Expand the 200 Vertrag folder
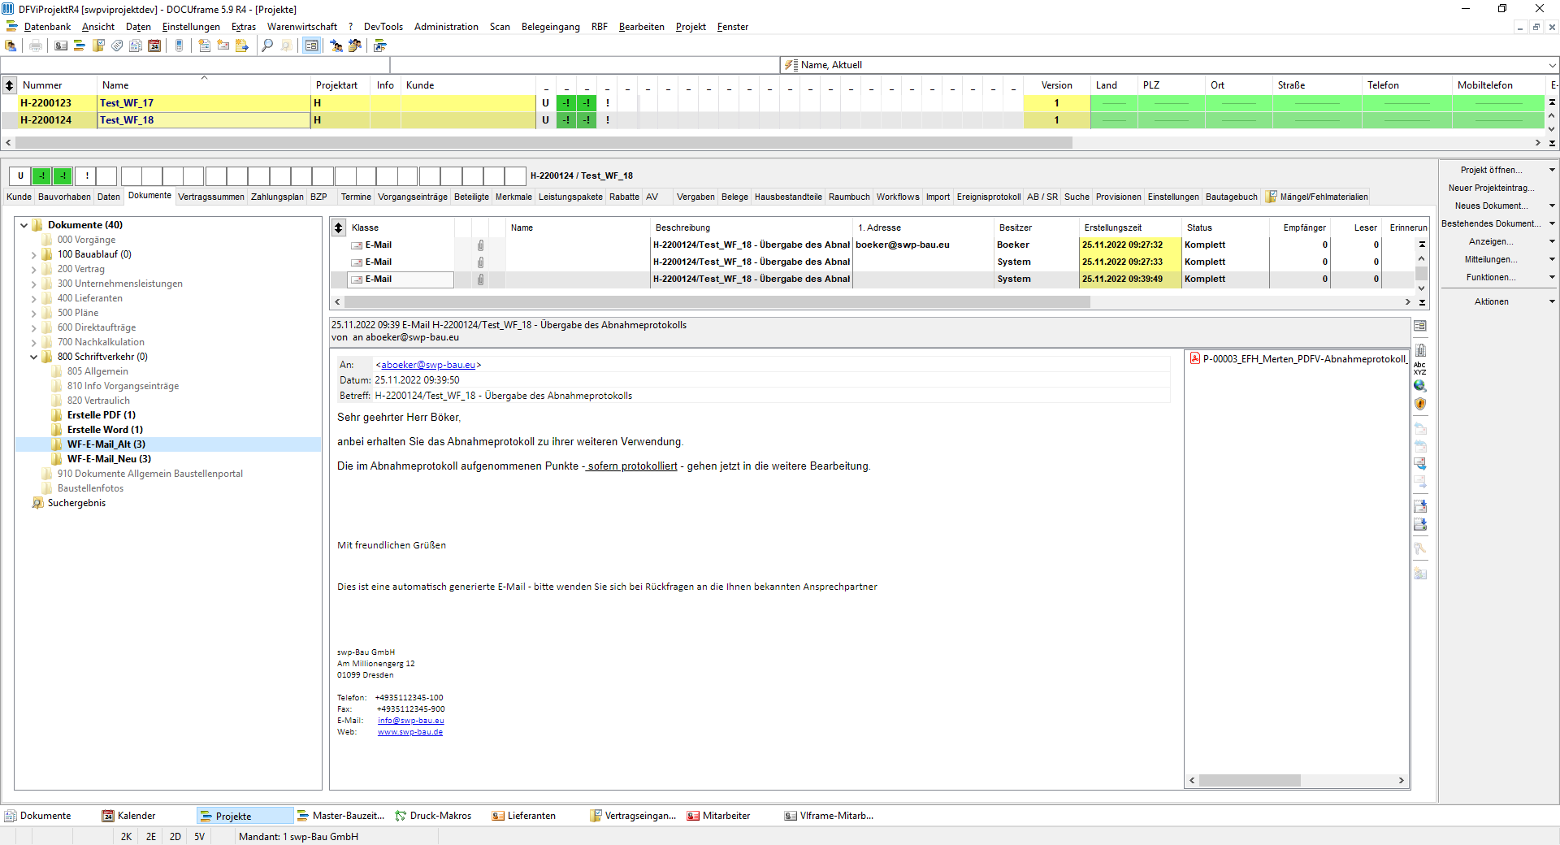 (x=34, y=269)
